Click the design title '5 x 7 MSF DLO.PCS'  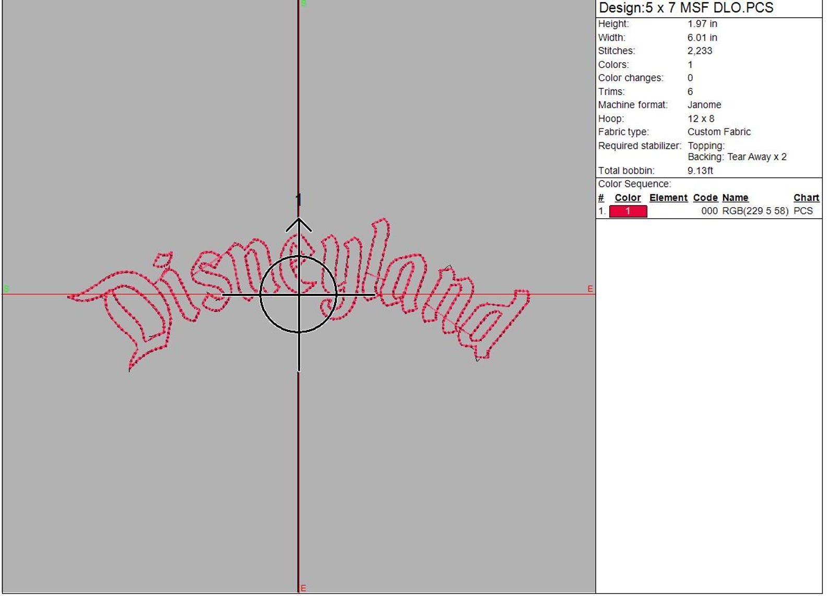click(709, 8)
